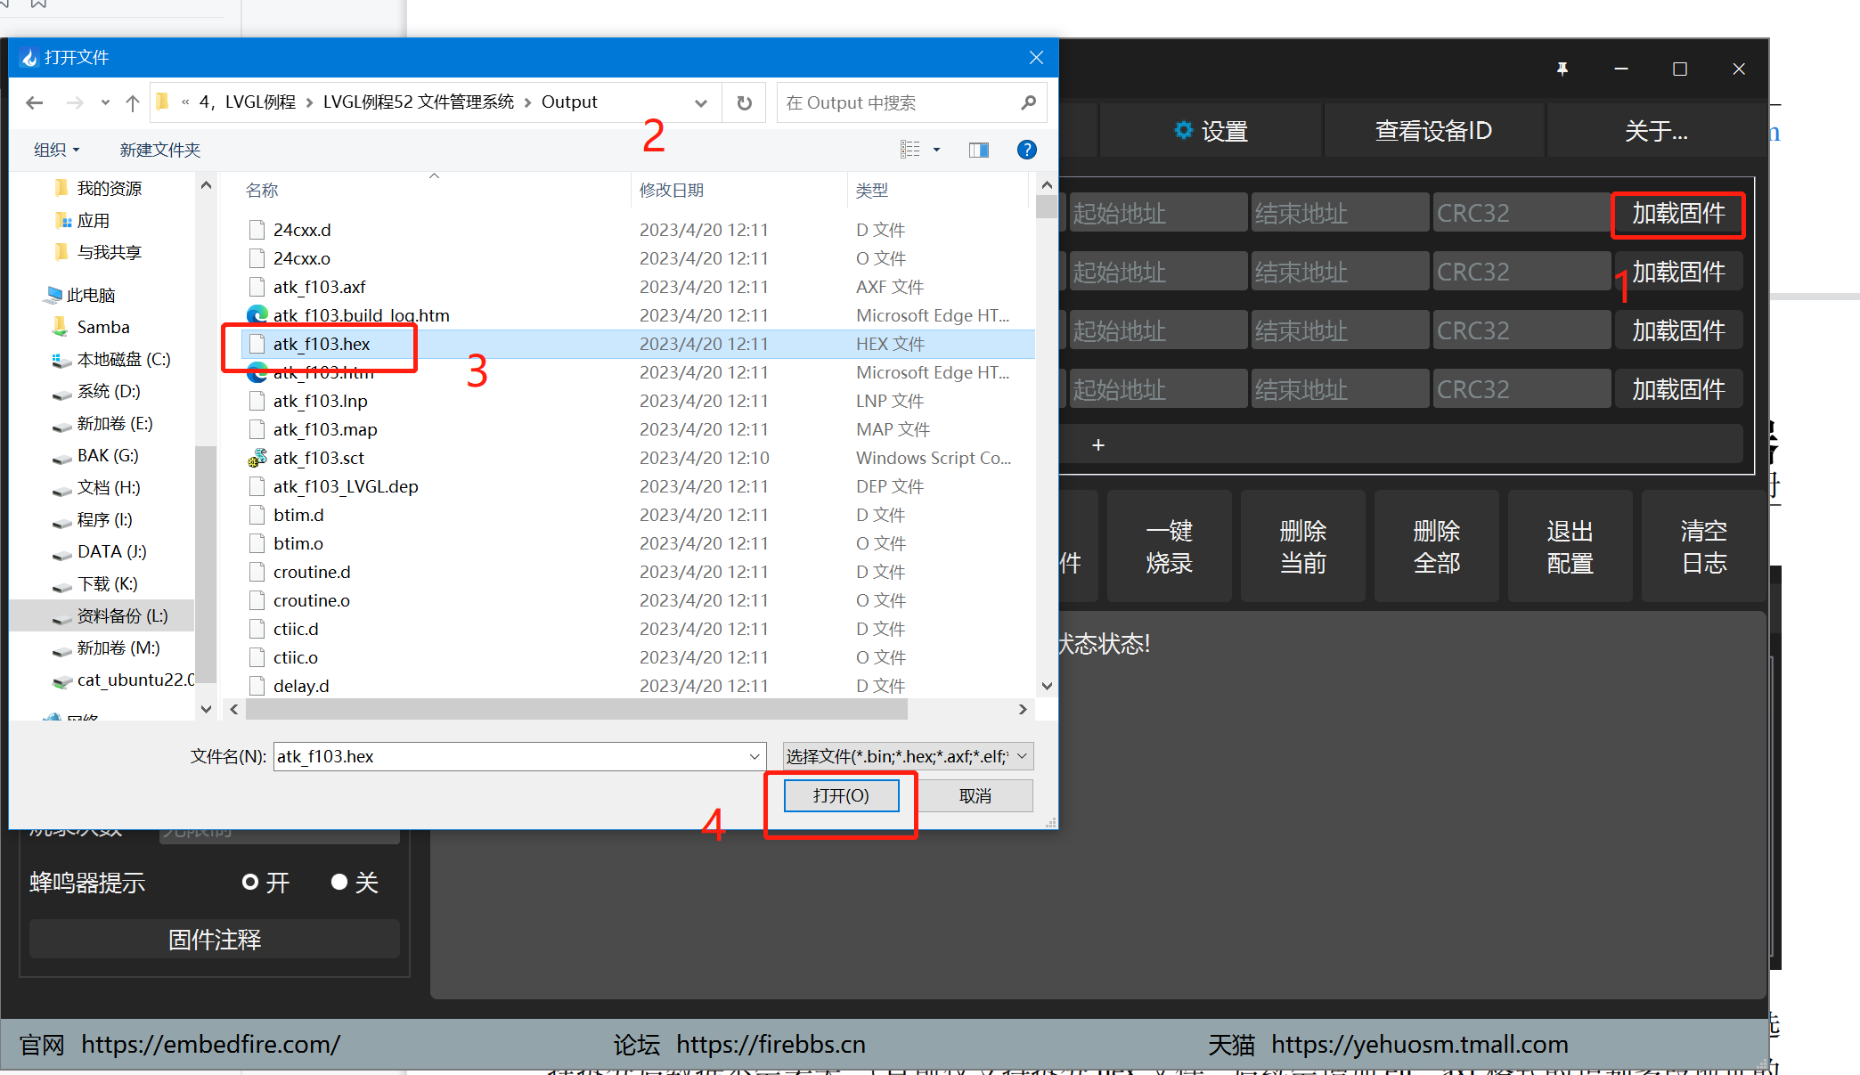The width and height of the screenshot is (1860, 1075).
Task: Click 退出配置 button
Action: 1570,546
